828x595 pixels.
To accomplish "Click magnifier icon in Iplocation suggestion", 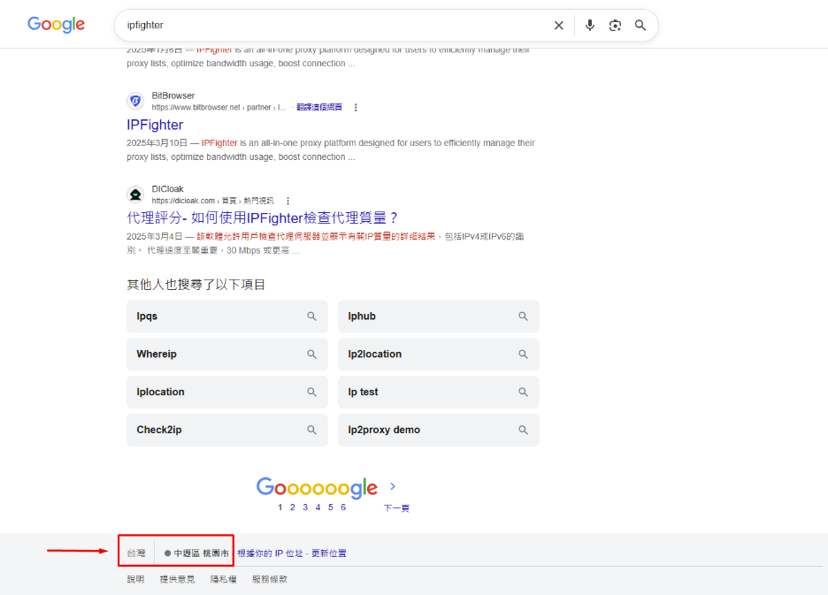I will (x=312, y=393).
